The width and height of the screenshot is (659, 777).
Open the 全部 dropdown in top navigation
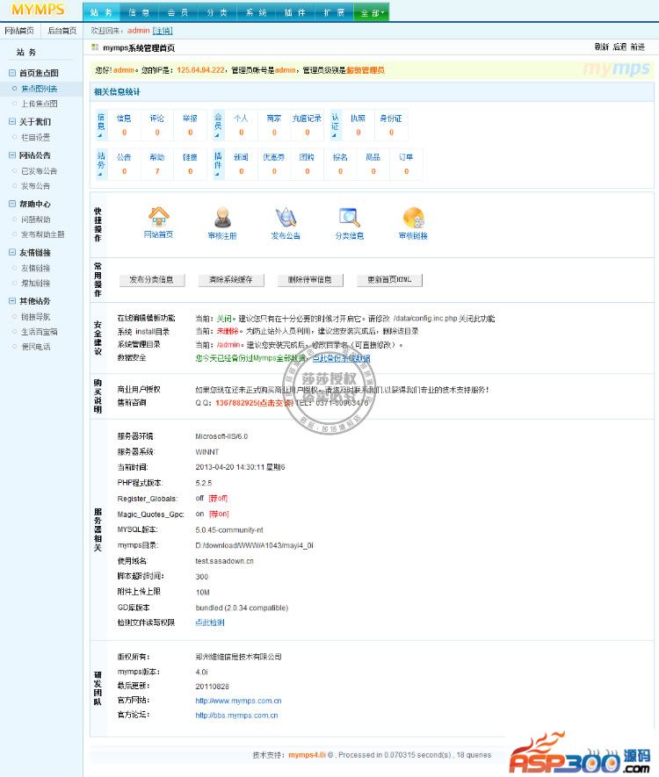(x=372, y=13)
